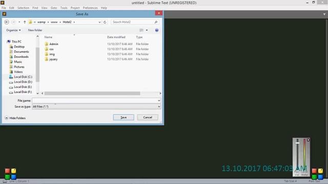Sort by Type column header
Screen dimensions: 328x184
click(x=139, y=37)
